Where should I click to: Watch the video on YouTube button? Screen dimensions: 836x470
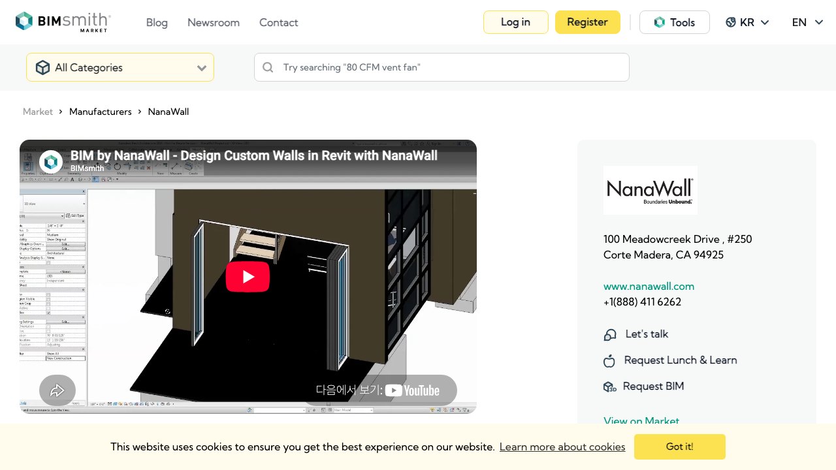click(x=378, y=390)
